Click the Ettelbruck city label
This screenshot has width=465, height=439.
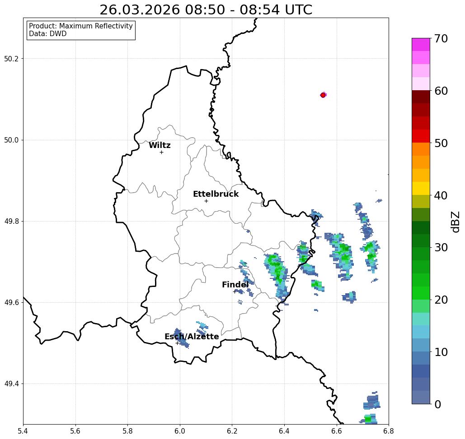pyautogui.click(x=216, y=194)
